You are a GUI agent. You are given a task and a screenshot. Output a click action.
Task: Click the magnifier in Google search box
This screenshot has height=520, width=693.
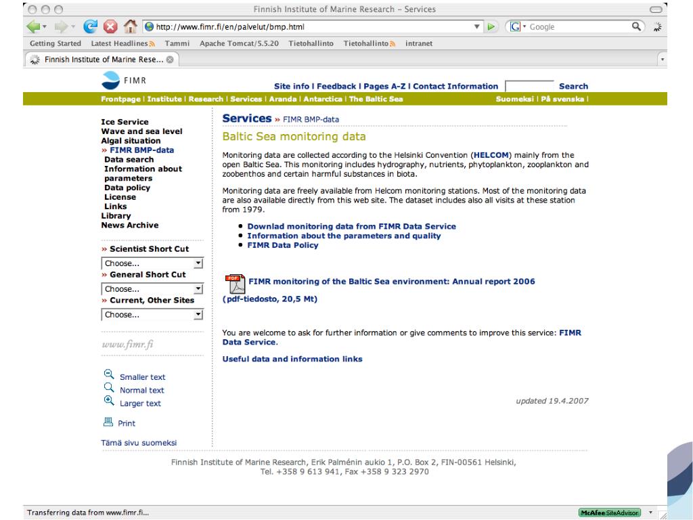636,26
